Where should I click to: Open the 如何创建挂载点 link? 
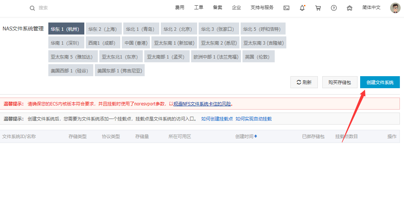pos(217,119)
